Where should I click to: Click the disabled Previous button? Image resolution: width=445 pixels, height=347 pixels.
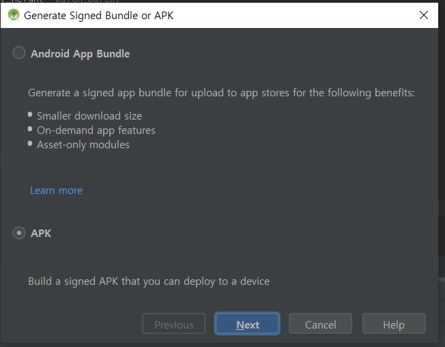(x=173, y=324)
